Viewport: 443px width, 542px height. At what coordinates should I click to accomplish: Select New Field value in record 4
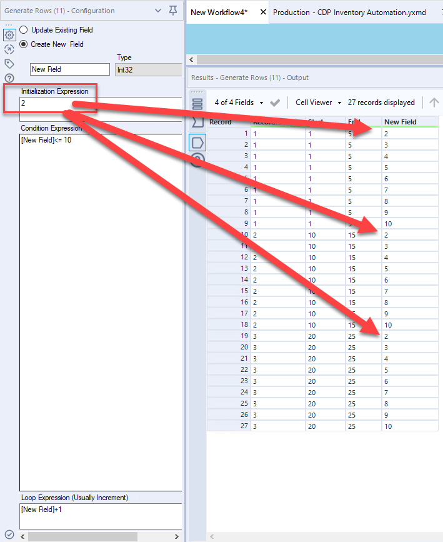[410, 168]
